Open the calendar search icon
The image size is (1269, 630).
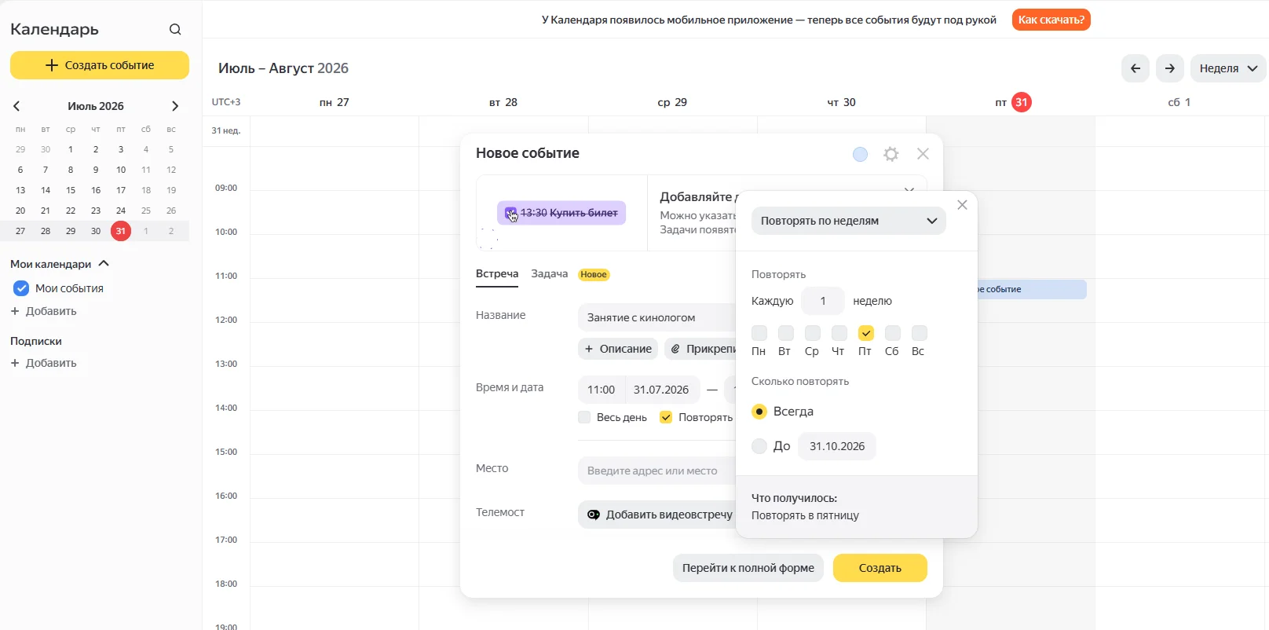click(x=175, y=30)
